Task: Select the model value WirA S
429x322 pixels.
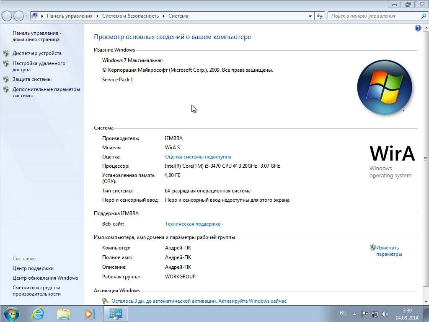Action: coord(172,148)
